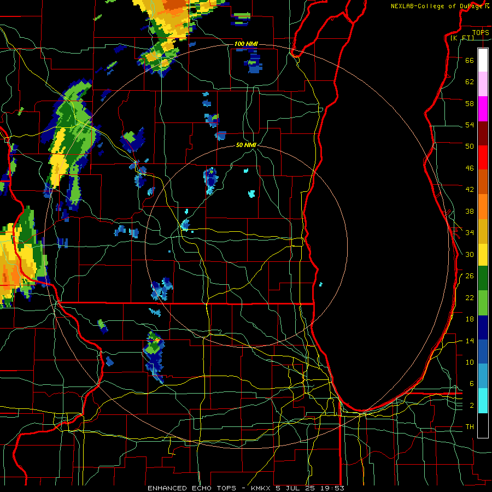The width and height of the screenshot is (492, 492).
Task: Select the light green legend swatch
Action: click(483, 303)
